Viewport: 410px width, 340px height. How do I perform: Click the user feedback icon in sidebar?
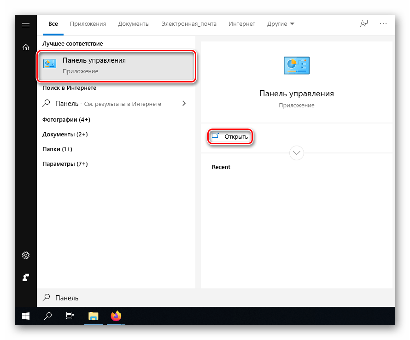click(26, 277)
